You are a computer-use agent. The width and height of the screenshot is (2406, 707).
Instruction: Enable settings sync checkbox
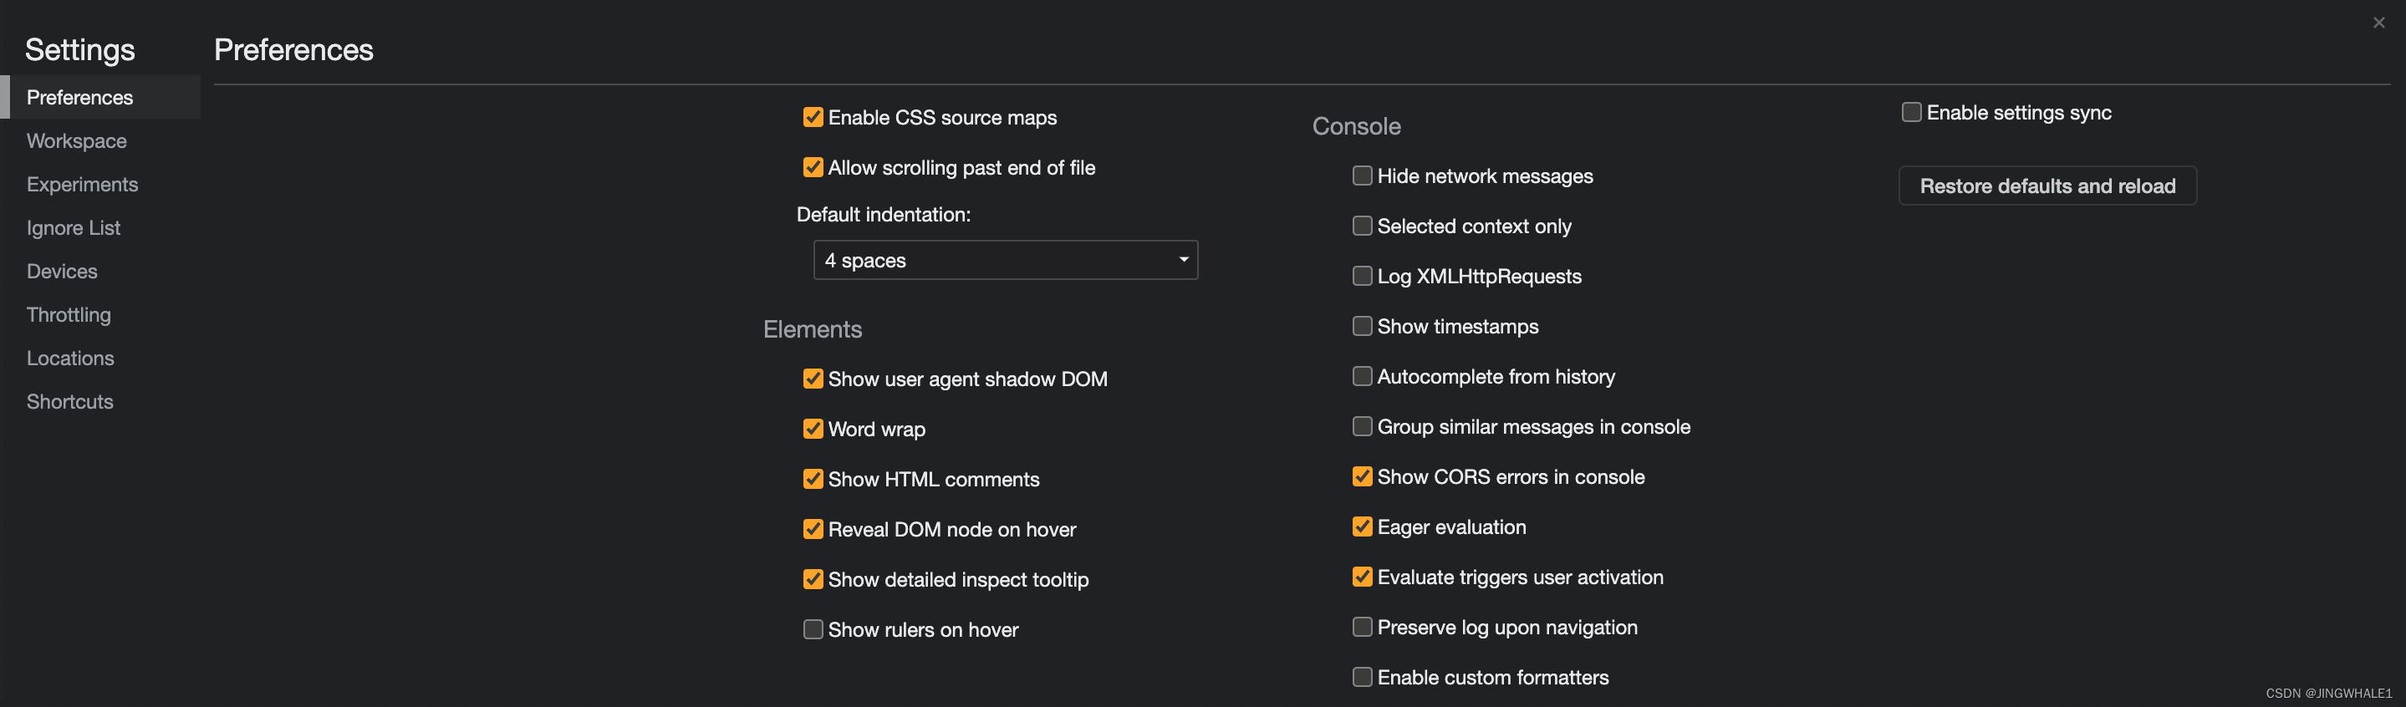click(x=1911, y=112)
